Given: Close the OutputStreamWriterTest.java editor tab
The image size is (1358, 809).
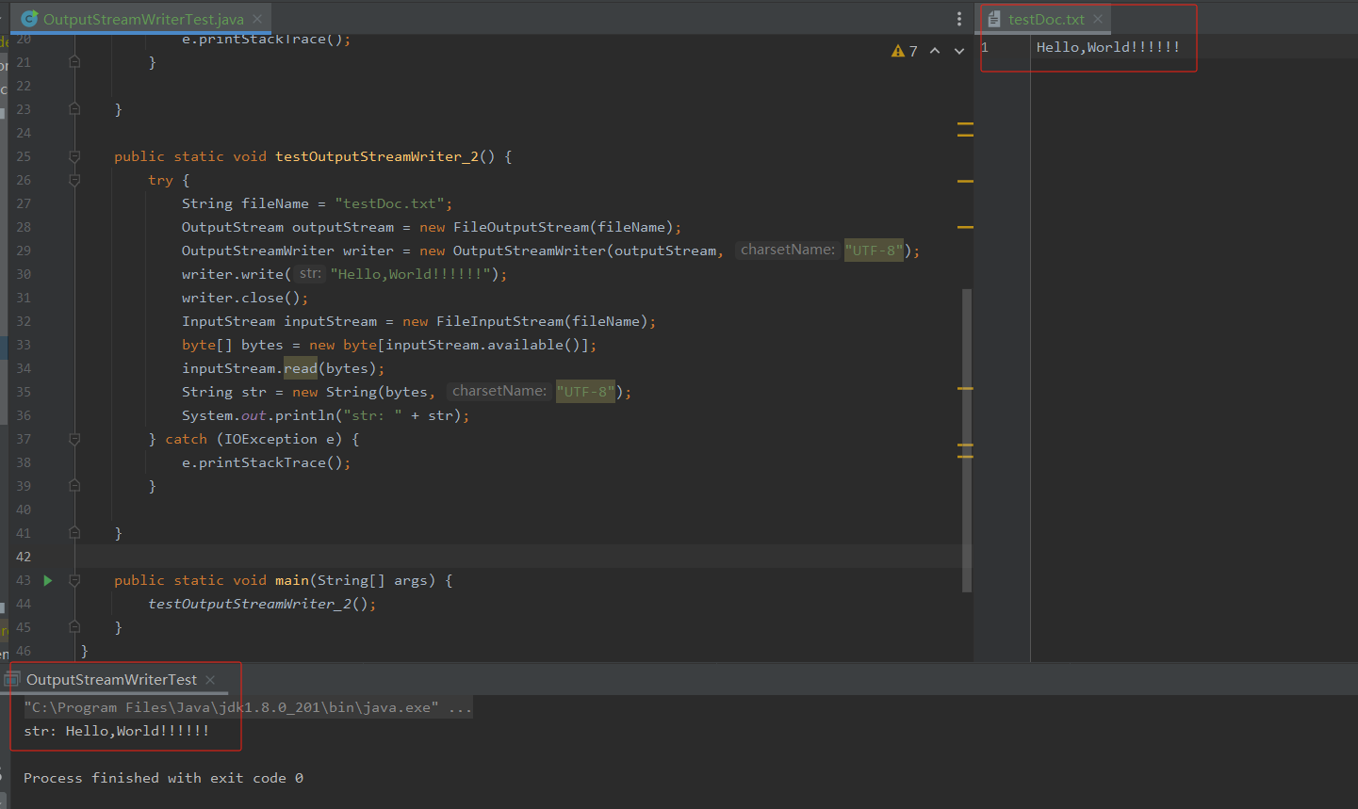Looking at the screenshot, I should tap(257, 19).
